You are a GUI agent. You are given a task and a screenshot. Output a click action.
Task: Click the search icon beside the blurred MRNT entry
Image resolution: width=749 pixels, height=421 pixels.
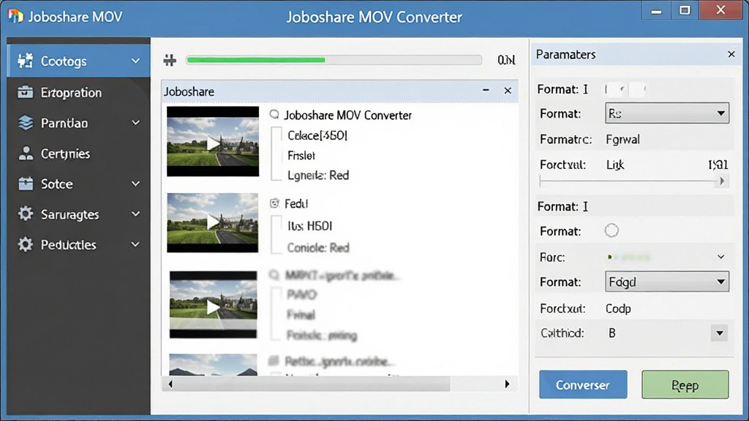click(274, 275)
